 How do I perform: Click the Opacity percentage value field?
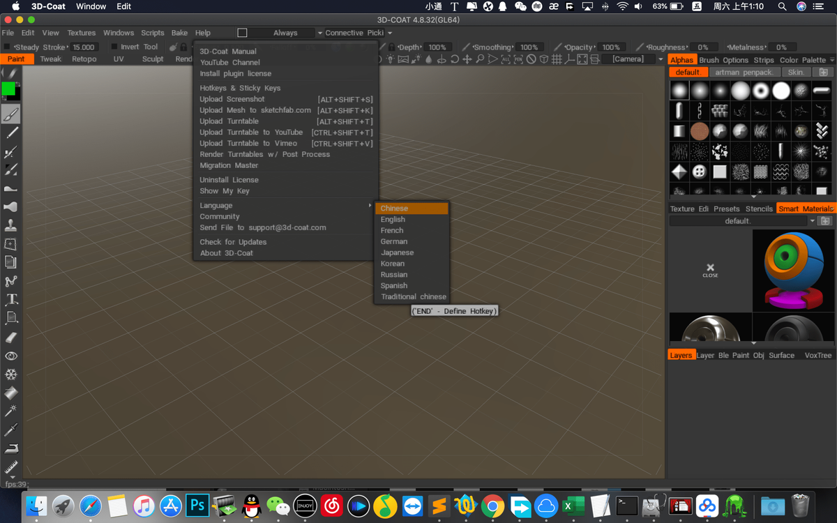[611, 47]
